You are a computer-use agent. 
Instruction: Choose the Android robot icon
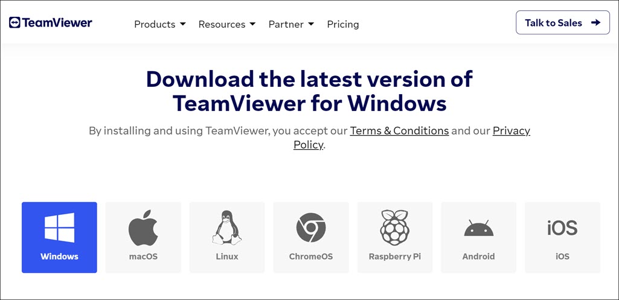(x=478, y=229)
